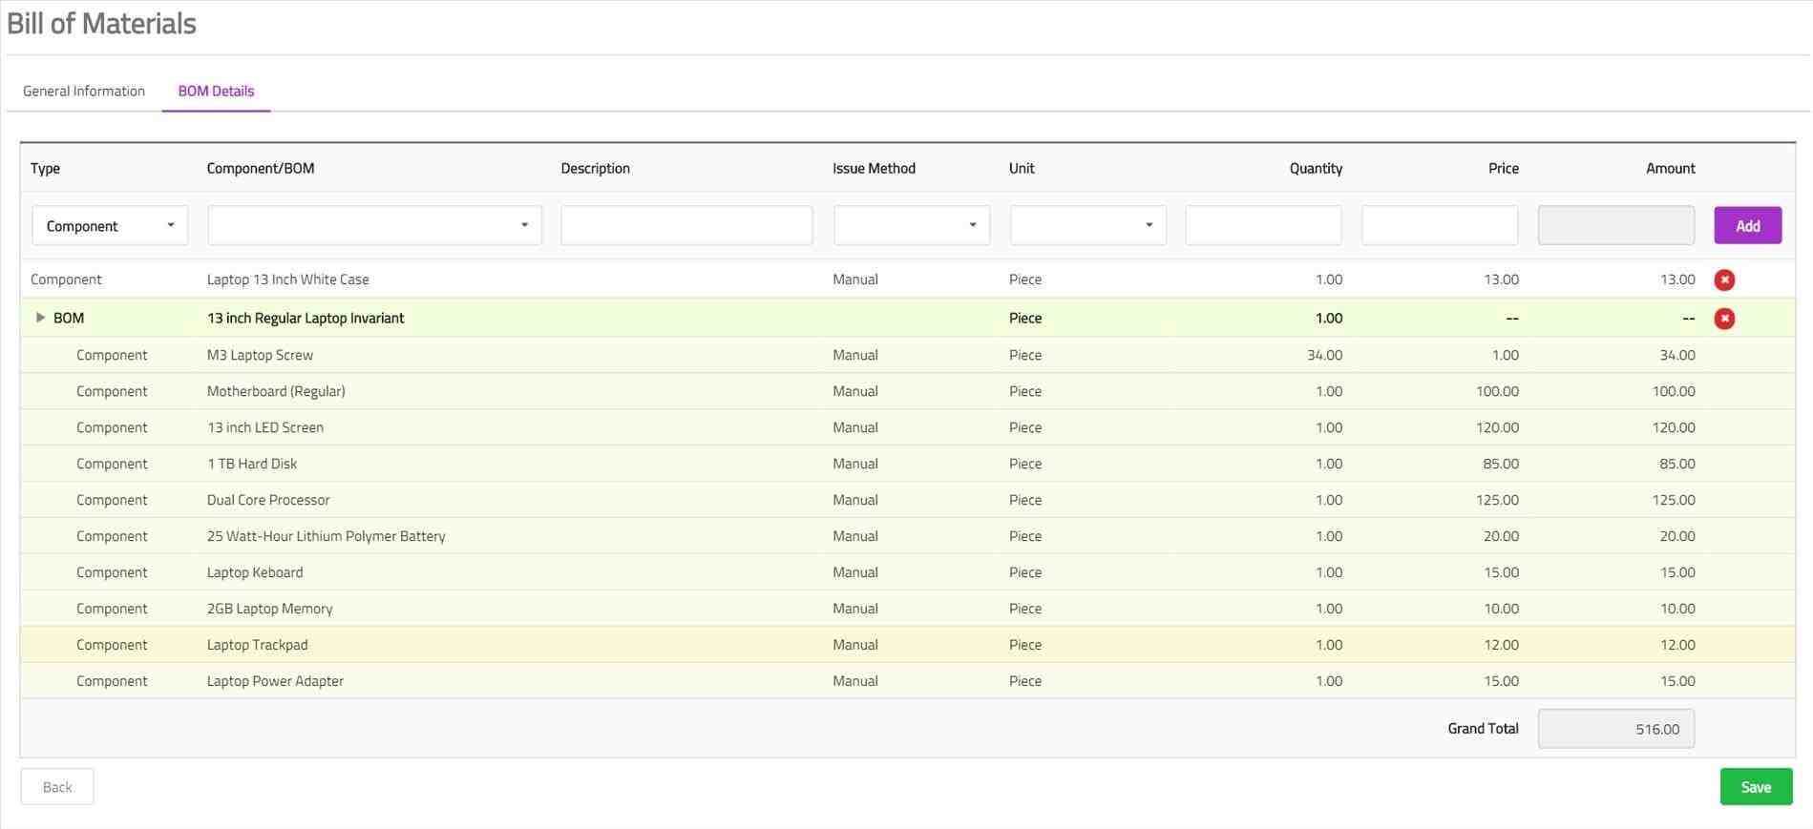Viewport: 1813px width, 829px height.
Task: Select the 2GB Laptop Memory row
Action: (x=907, y=609)
